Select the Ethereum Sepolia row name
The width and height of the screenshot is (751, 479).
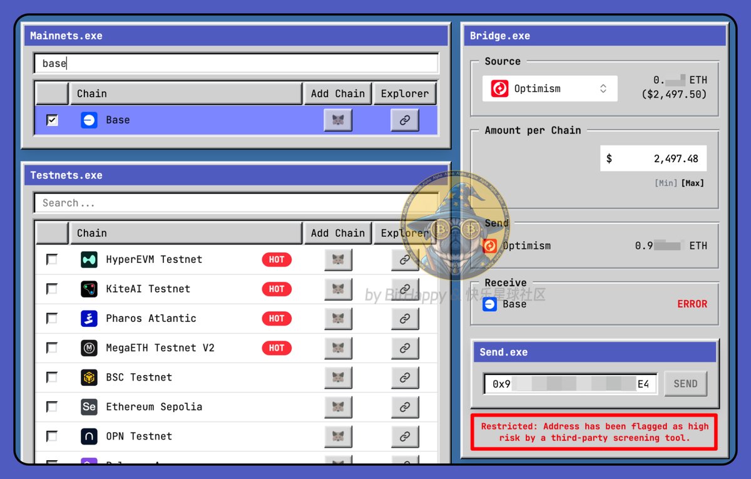pos(154,406)
